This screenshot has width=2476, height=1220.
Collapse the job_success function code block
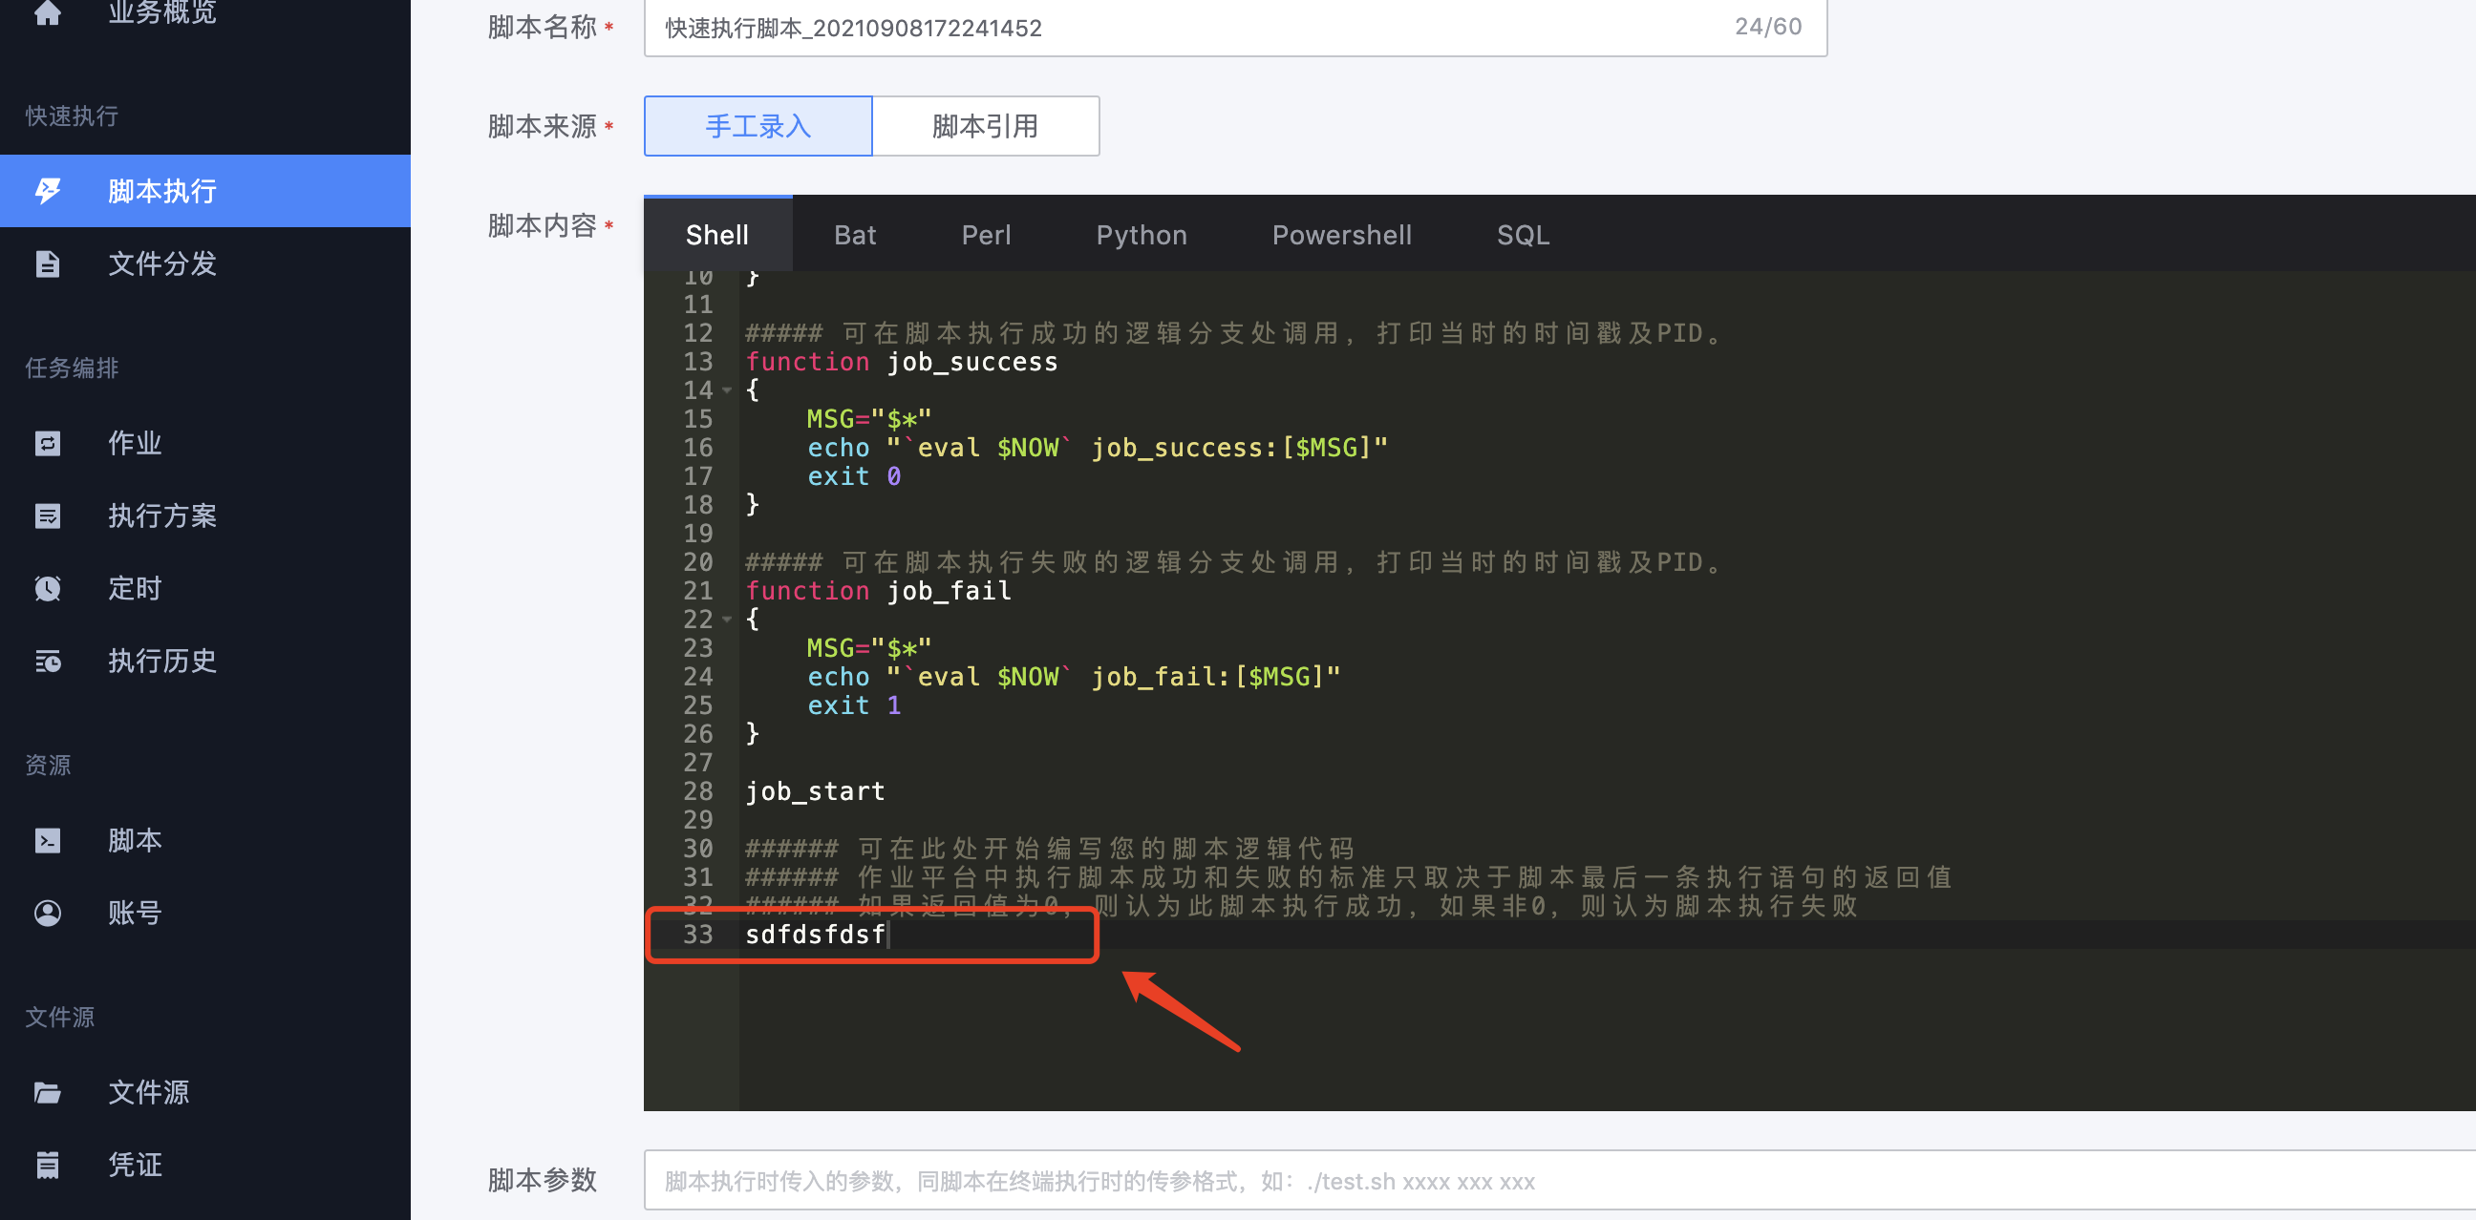(x=727, y=391)
